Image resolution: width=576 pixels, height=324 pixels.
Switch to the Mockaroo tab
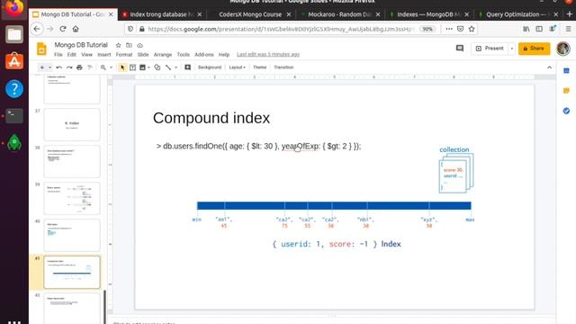point(339,14)
